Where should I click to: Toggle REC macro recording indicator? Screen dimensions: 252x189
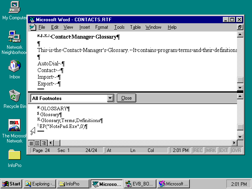coord(198,150)
